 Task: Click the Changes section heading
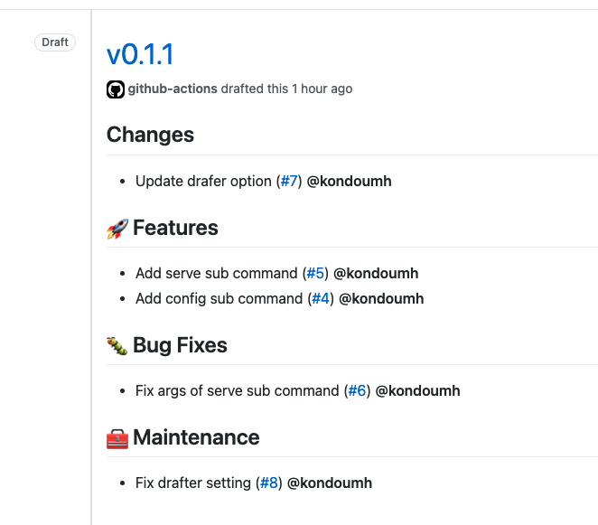[150, 136]
